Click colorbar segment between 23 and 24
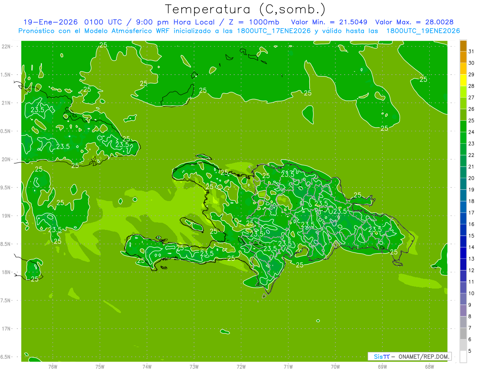 click(463, 138)
